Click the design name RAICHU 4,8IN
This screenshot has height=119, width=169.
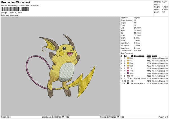coord(16,13)
